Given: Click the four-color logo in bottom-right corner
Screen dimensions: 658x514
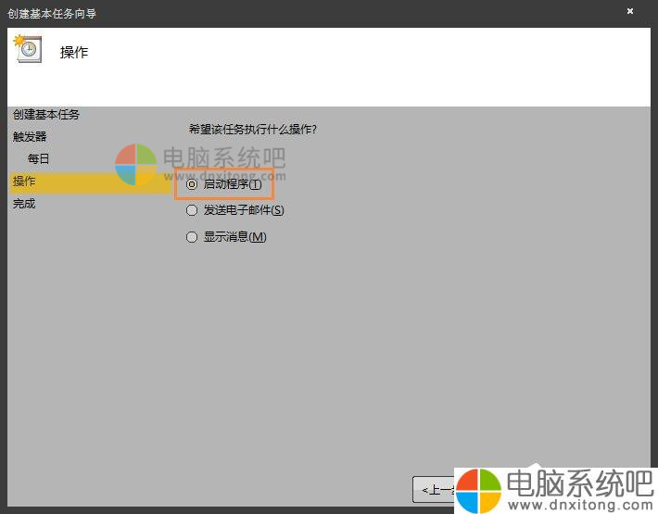Looking at the screenshot, I should [481, 487].
